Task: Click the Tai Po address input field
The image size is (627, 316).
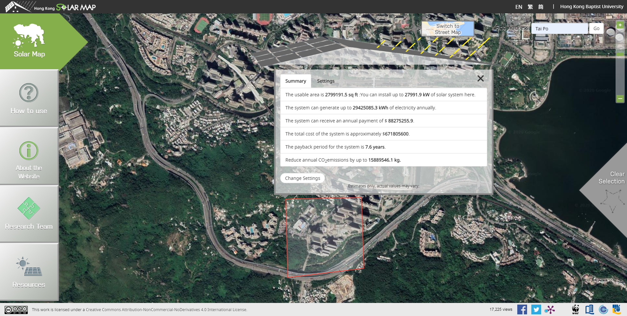Action: [x=559, y=28]
